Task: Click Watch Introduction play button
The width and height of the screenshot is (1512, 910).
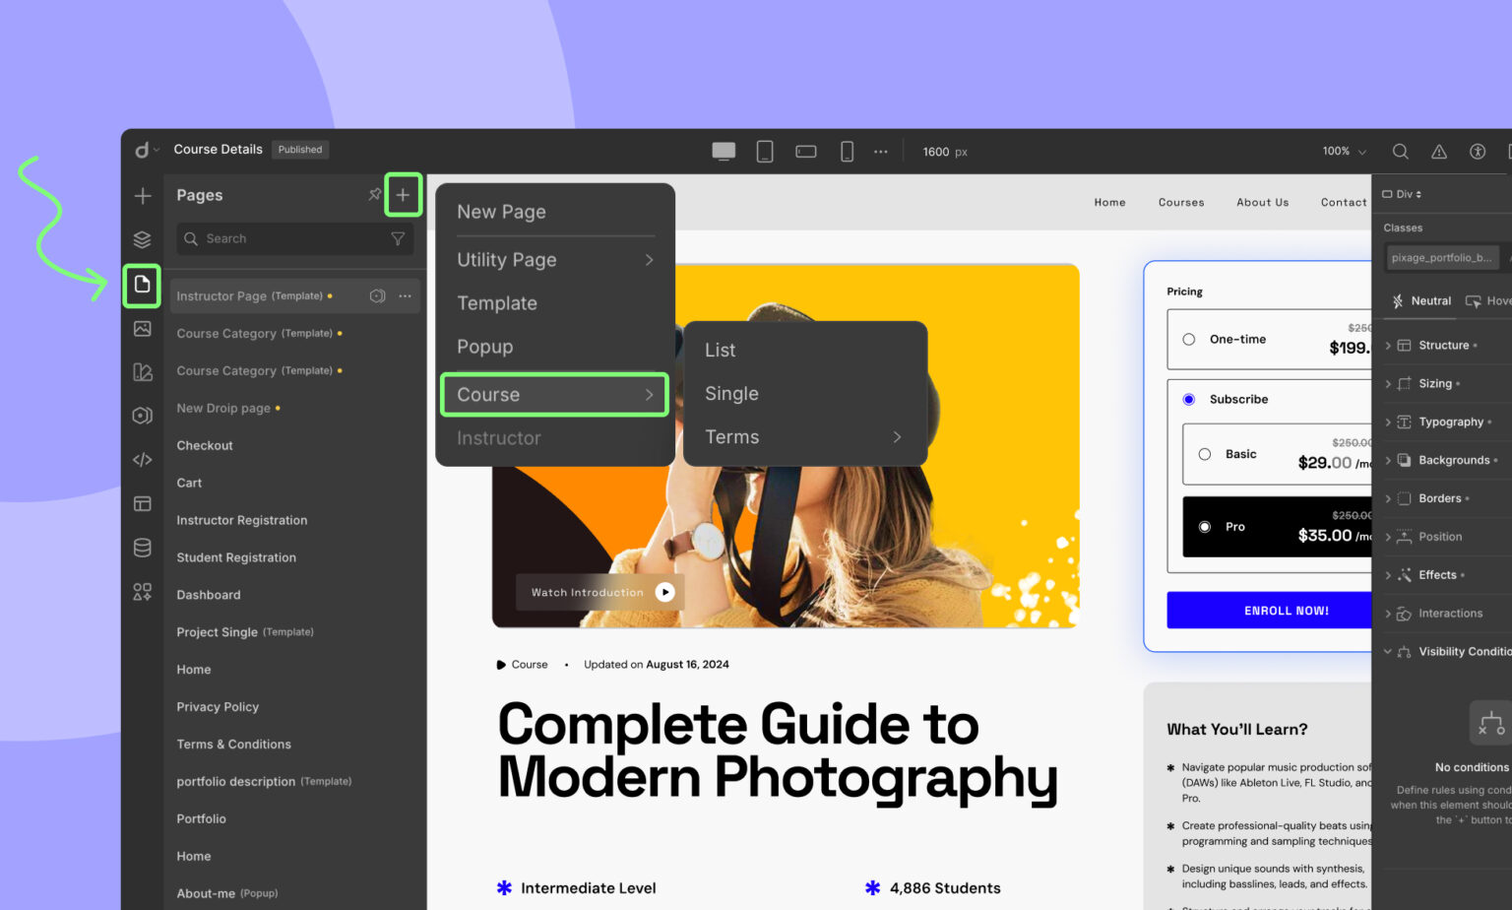Action: coord(665,592)
